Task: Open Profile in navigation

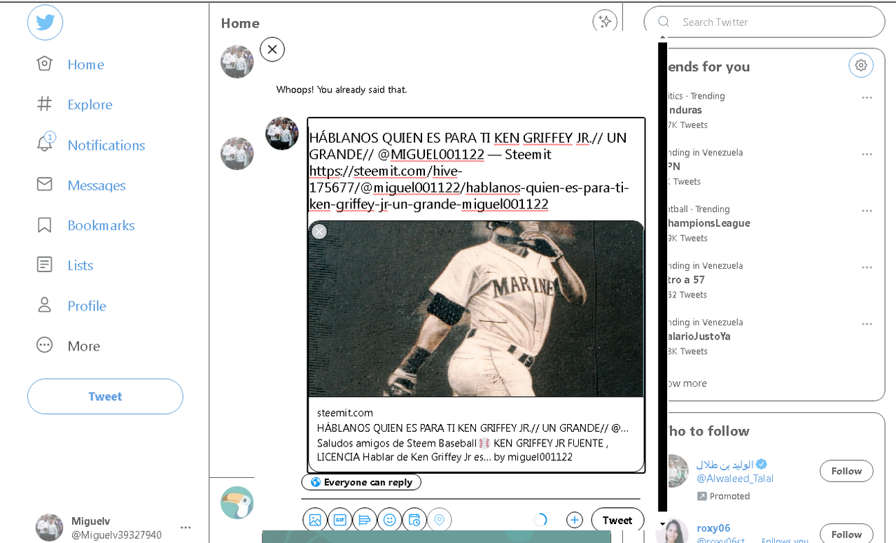Action: click(x=87, y=306)
